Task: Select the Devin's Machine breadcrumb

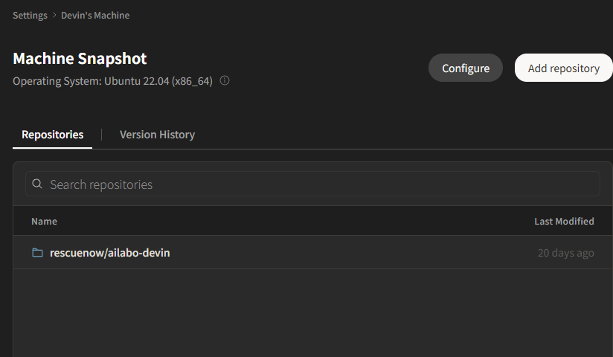Action: pyautogui.click(x=95, y=16)
